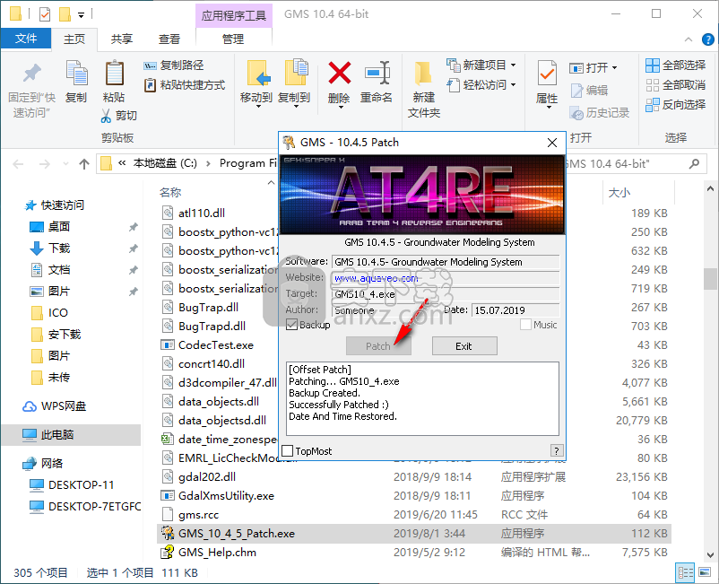Open the Quick Access Toolbar customize dropdown
The height and width of the screenshot is (584, 719).
click(x=82, y=15)
